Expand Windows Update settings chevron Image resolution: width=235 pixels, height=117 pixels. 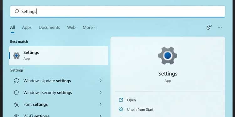101,81
